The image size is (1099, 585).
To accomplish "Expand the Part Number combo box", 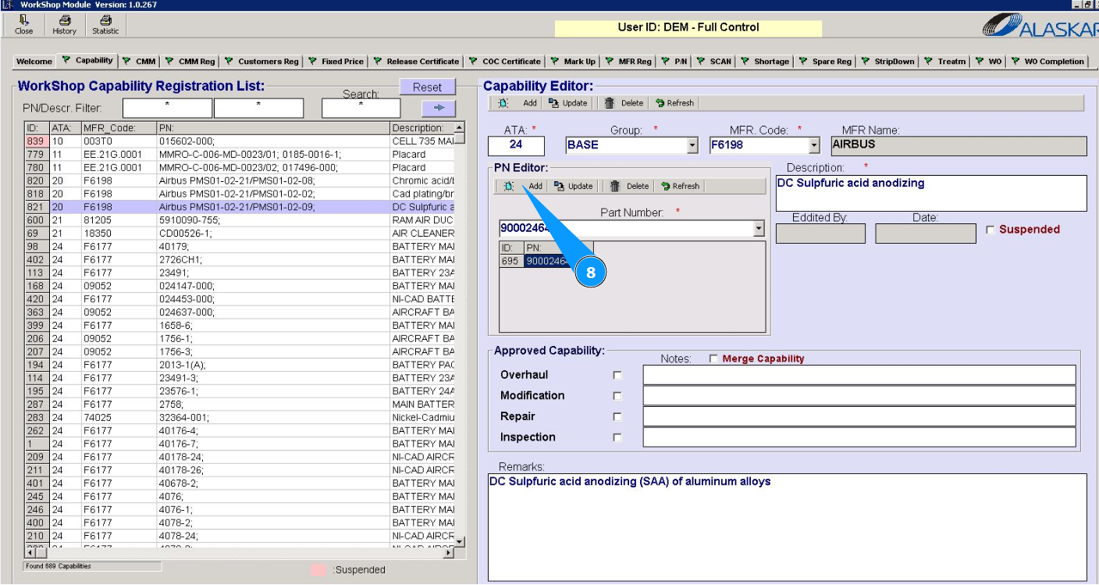I will tap(759, 229).
